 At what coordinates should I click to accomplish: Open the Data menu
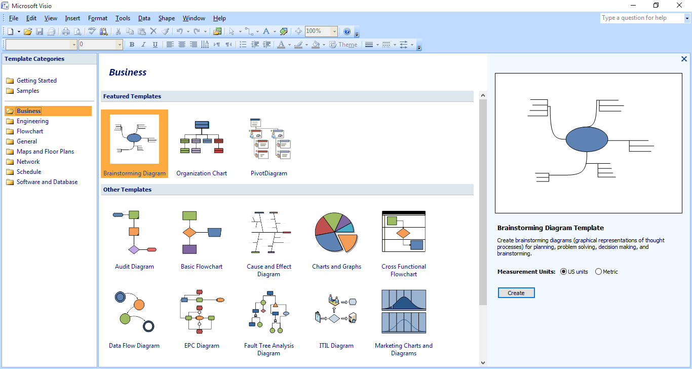(x=144, y=18)
